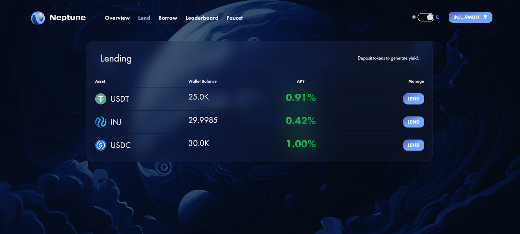Click the Manage column header
The image size is (520, 234).
coord(416,81)
